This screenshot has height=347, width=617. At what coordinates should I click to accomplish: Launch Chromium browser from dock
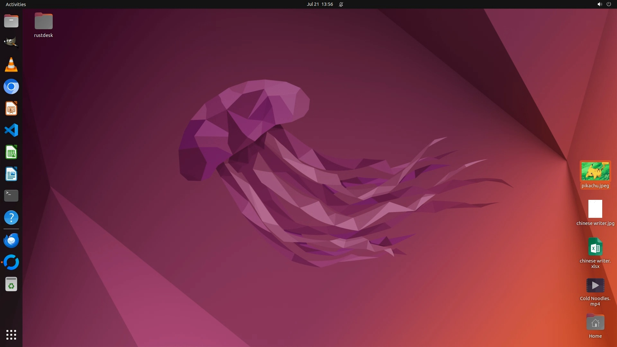click(x=11, y=86)
